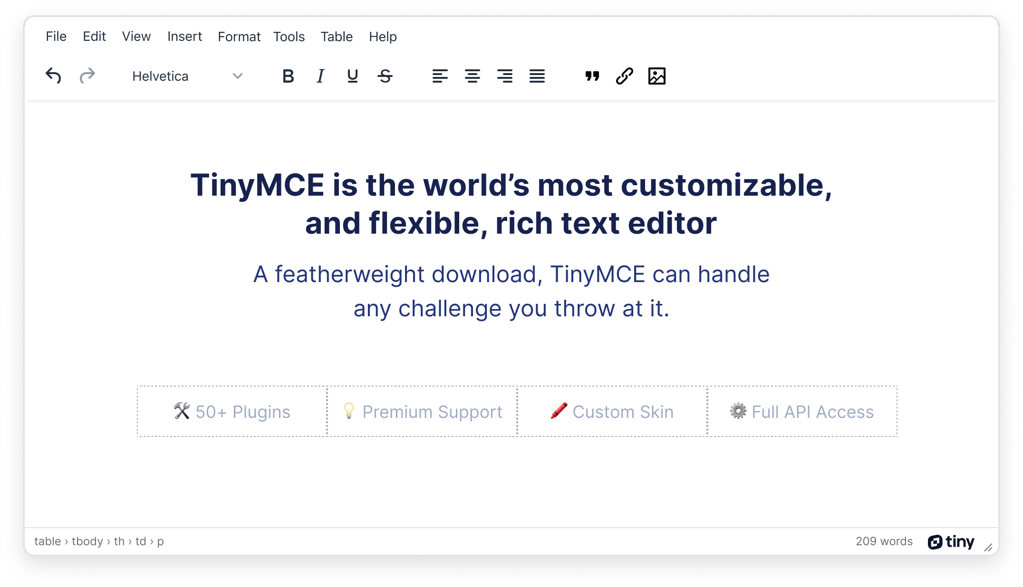Click the Full API Access cell
Screen dimensions: 1023x587
[x=802, y=411]
